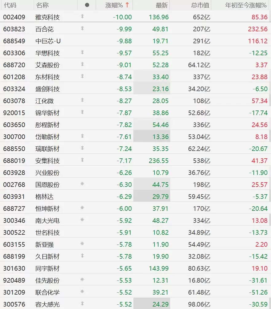Click the marker icon in 江化微 row
271x309 pixels.
(x=82, y=100)
